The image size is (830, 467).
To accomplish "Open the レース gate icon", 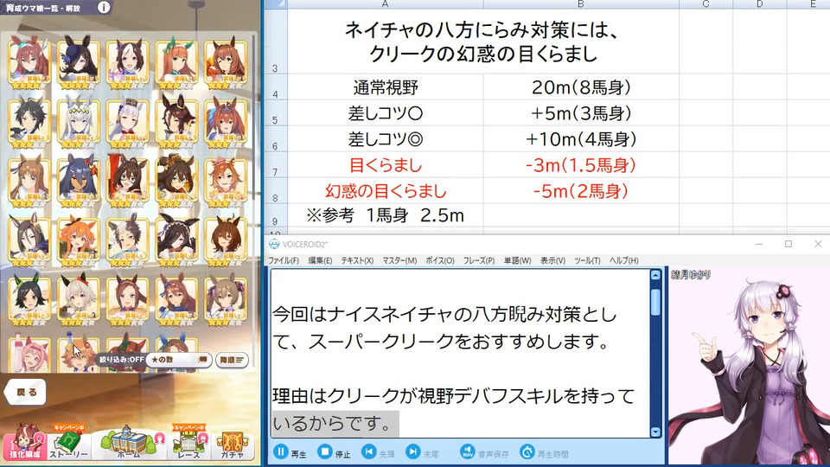I will click(188, 443).
